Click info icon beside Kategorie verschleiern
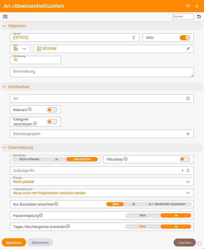The height and width of the screenshot is (249, 204). tap(35, 123)
